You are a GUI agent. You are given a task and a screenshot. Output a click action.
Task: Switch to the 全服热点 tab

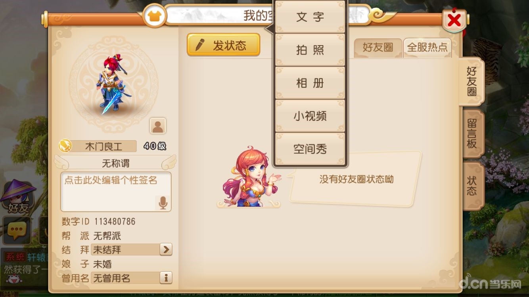point(427,48)
